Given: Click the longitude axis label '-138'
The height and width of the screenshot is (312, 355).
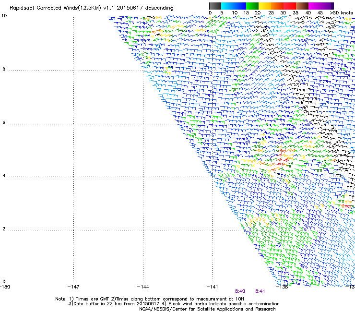Looking at the screenshot, I should point(282,287).
